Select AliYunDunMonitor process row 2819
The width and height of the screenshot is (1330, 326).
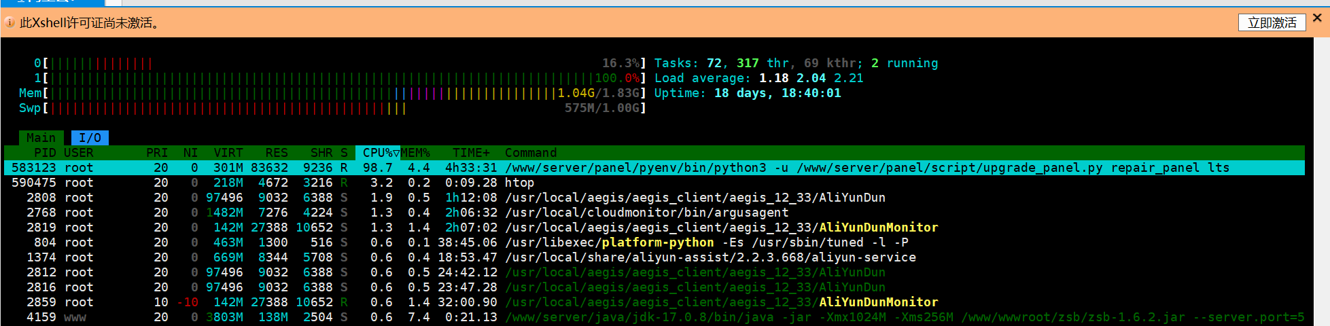coord(654,228)
